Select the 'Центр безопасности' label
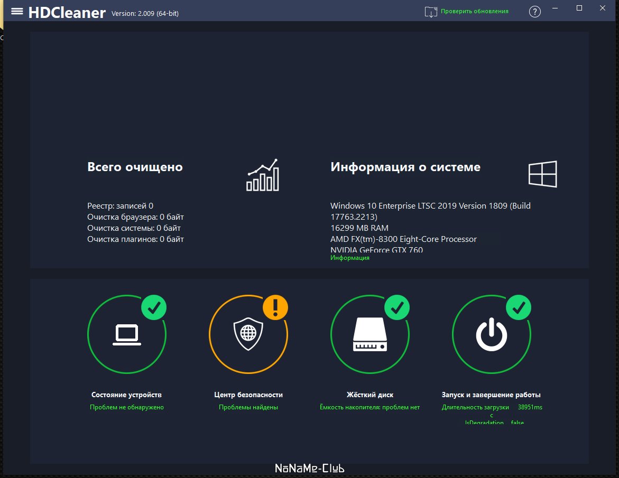This screenshot has width=619, height=478. (248, 395)
